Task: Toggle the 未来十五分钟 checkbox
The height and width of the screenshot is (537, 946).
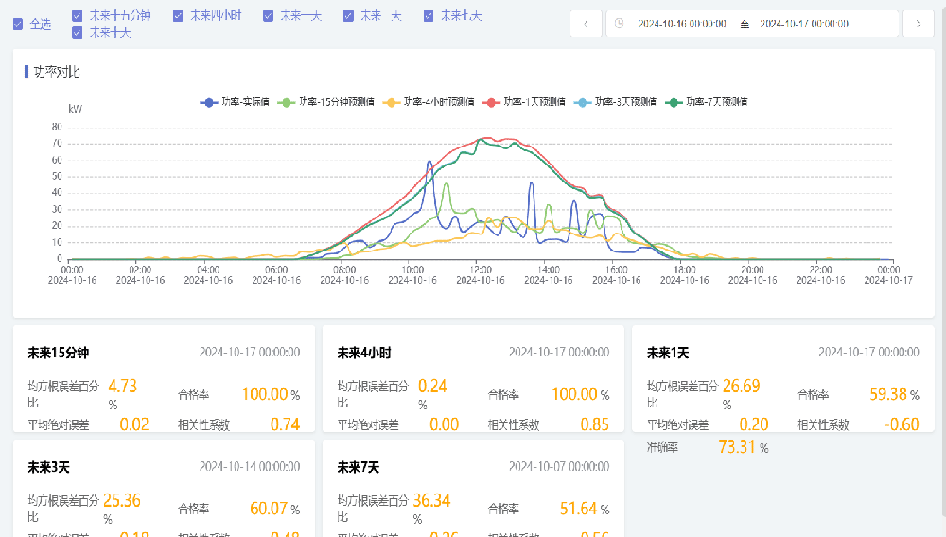Action: coord(78,15)
